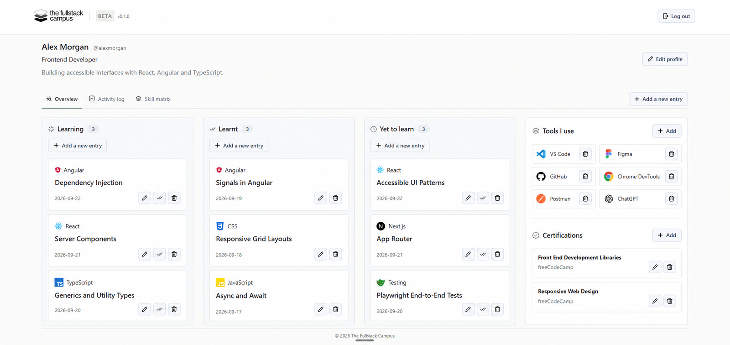Click the Fullstack Campus logo

point(59,16)
